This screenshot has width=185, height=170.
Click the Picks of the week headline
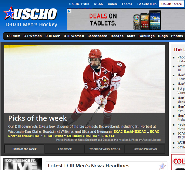click(37, 118)
